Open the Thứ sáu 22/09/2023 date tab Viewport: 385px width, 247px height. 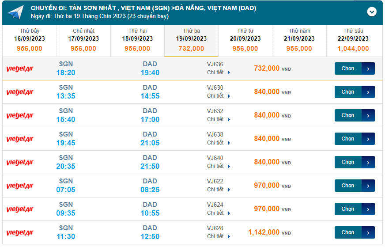click(353, 41)
